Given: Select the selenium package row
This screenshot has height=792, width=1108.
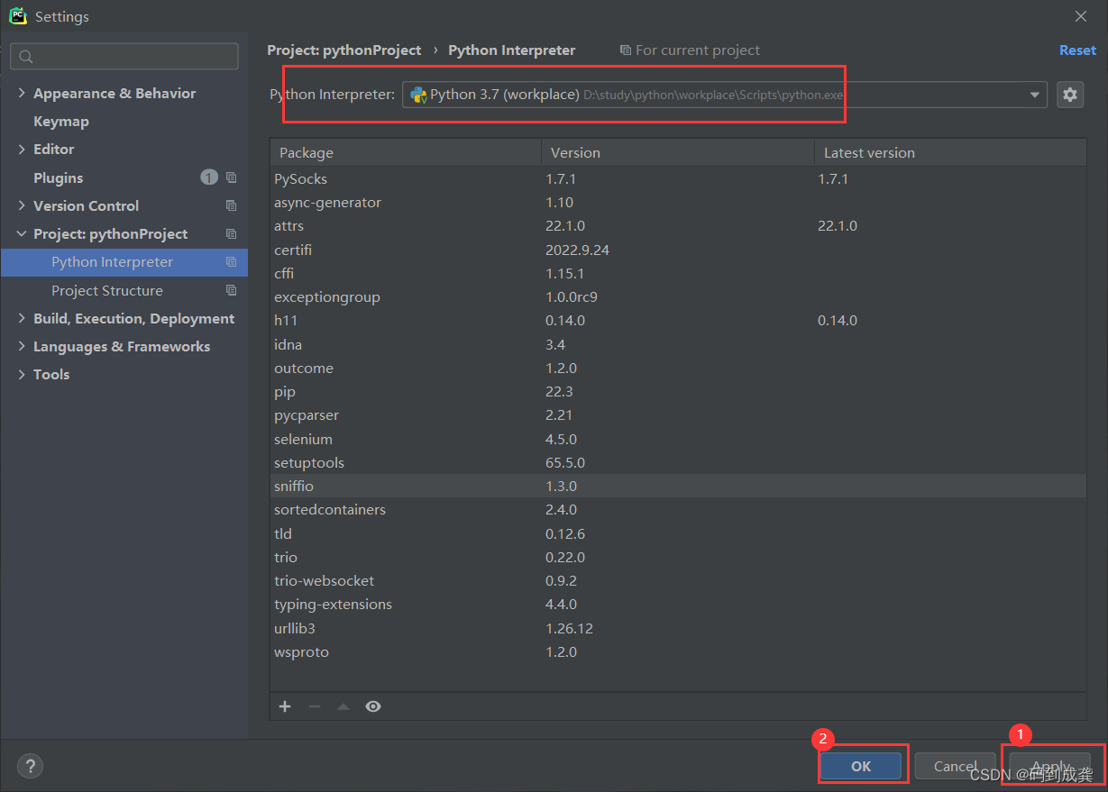Looking at the screenshot, I should pyautogui.click(x=678, y=439).
